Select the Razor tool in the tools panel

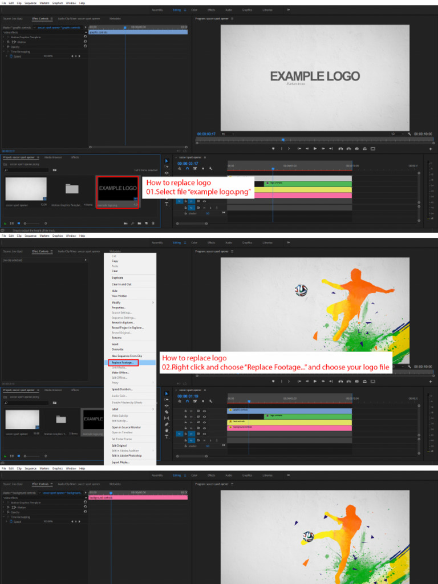pyautogui.click(x=167, y=412)
